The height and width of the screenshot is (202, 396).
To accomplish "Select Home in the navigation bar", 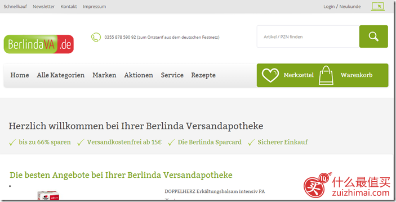I will click(x=20, y=75).
